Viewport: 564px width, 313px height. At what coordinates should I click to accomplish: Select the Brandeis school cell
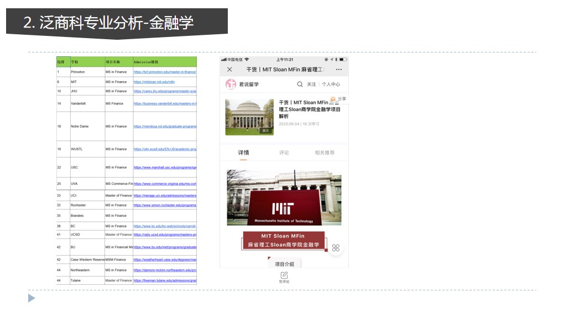pyautogui.click(x=87, y=216)
